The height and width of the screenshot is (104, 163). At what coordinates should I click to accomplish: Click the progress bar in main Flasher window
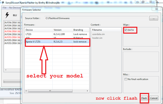tap(12, 81)
